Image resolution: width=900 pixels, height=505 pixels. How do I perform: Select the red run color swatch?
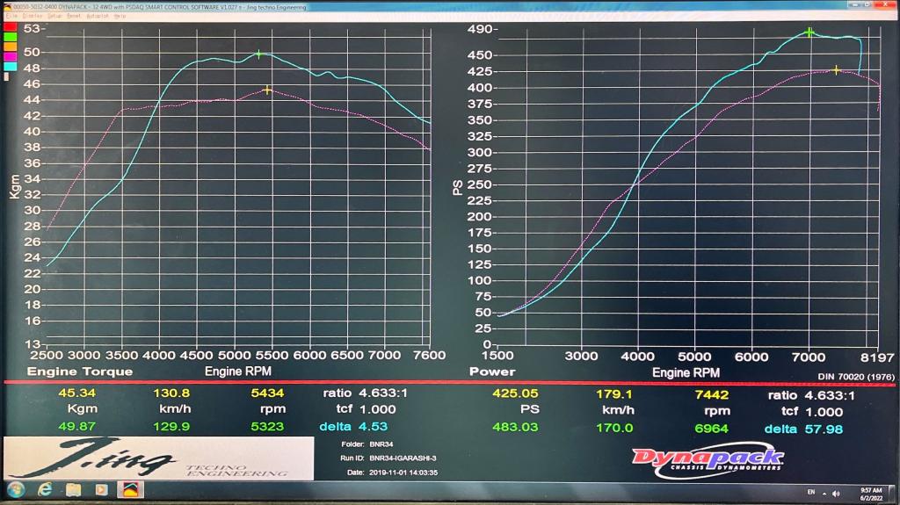point(11,27)
